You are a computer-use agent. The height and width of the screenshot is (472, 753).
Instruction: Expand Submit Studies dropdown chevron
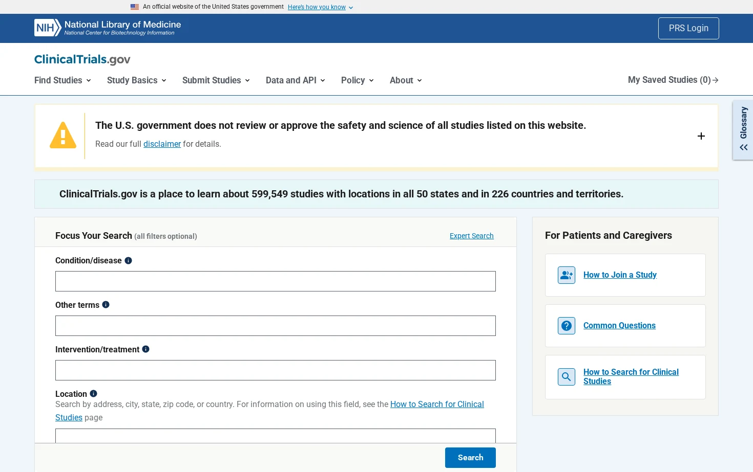pyautogui.click(x=247, y=81)
